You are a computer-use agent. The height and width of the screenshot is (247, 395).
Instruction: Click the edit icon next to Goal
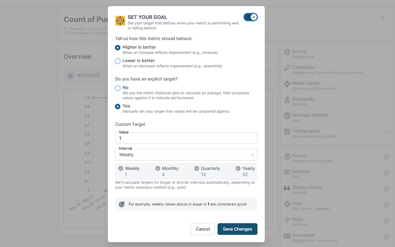click(387, 204)
